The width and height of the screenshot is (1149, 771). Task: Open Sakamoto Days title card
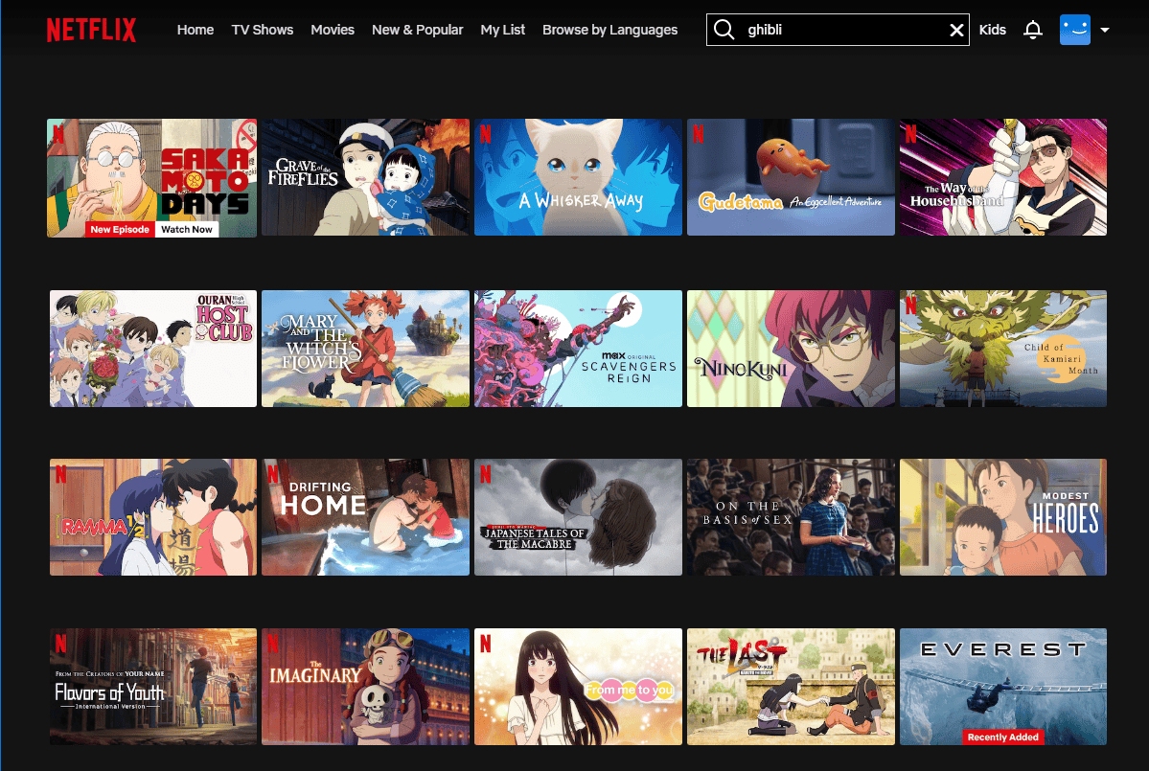click(151, 177)
